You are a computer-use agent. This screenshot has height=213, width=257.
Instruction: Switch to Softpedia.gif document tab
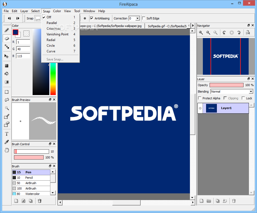pos(167,26)
